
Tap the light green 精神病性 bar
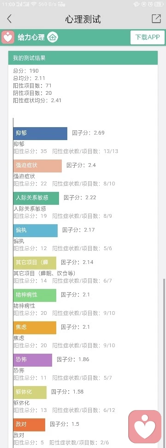pos(35,295)
